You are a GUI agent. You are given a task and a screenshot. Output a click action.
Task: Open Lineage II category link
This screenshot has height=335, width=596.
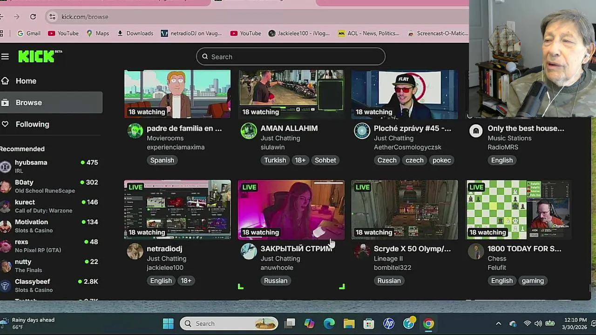(388, 259)
